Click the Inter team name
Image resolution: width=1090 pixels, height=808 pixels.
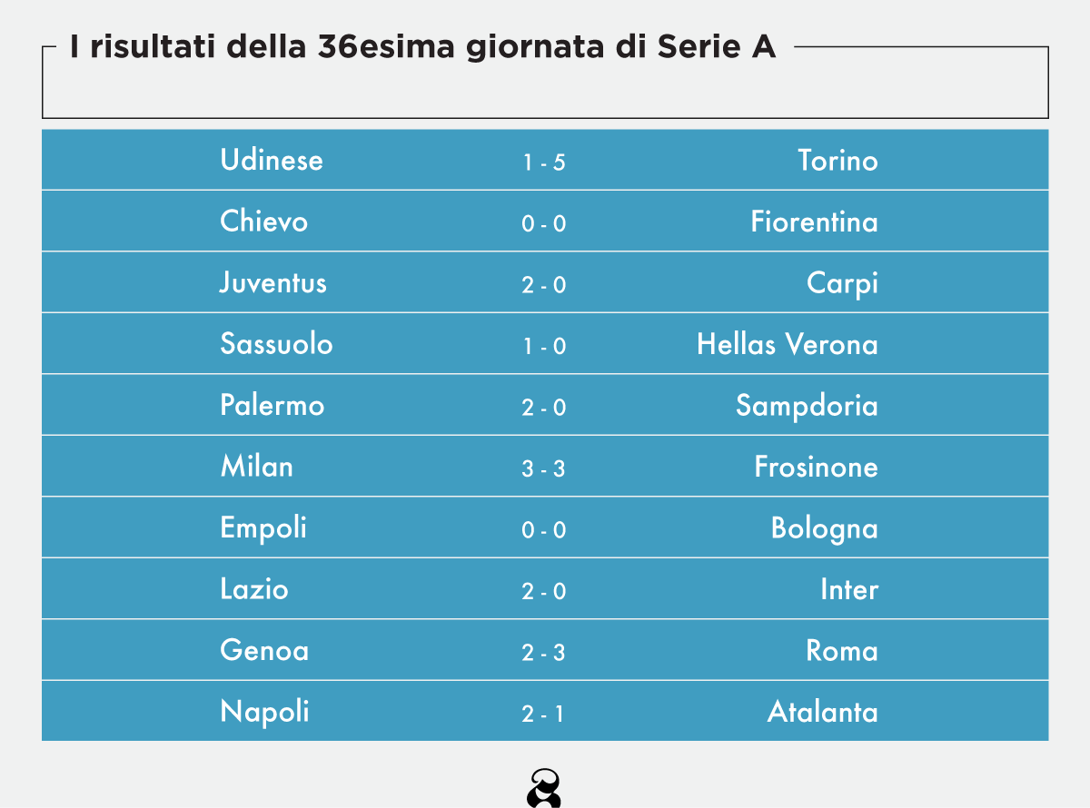click(x=849, y=589)
